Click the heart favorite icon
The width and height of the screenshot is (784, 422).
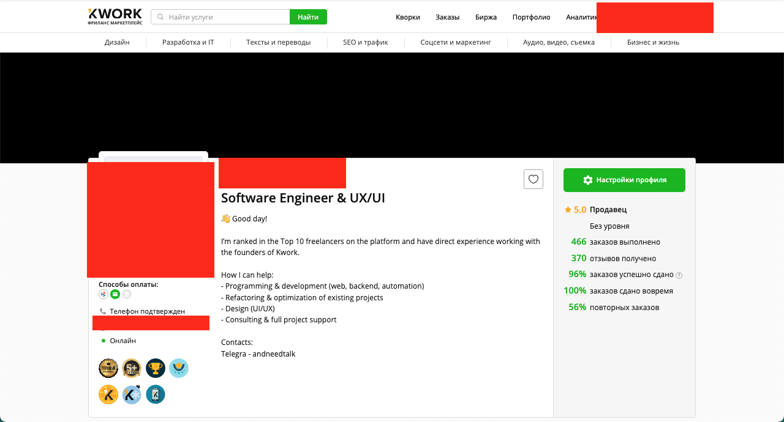coord(533,179)
